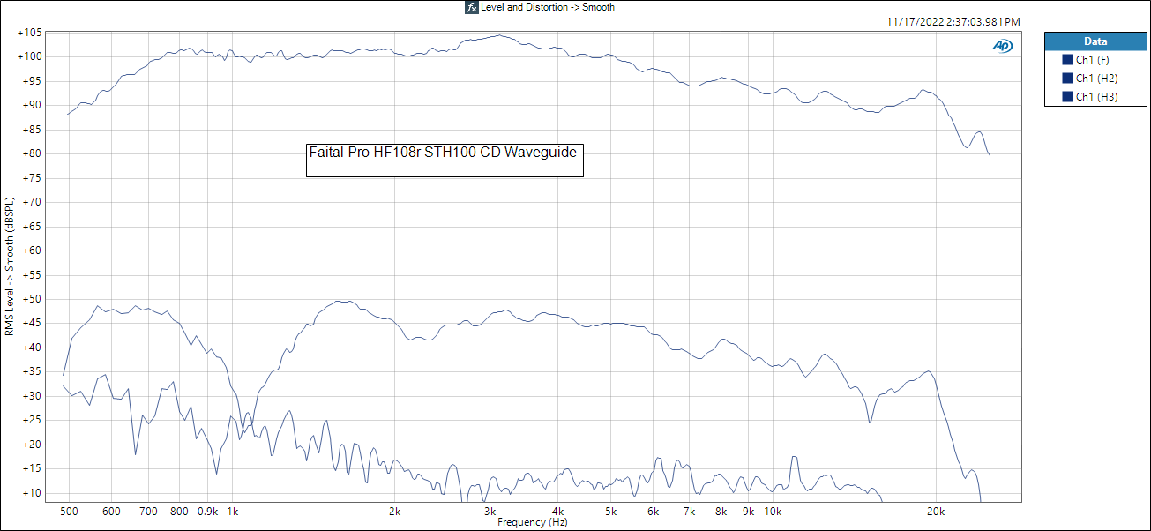1151x531 pixels.
Task: Click the Frequency (Hz) axis label
Action: (532, 522)
